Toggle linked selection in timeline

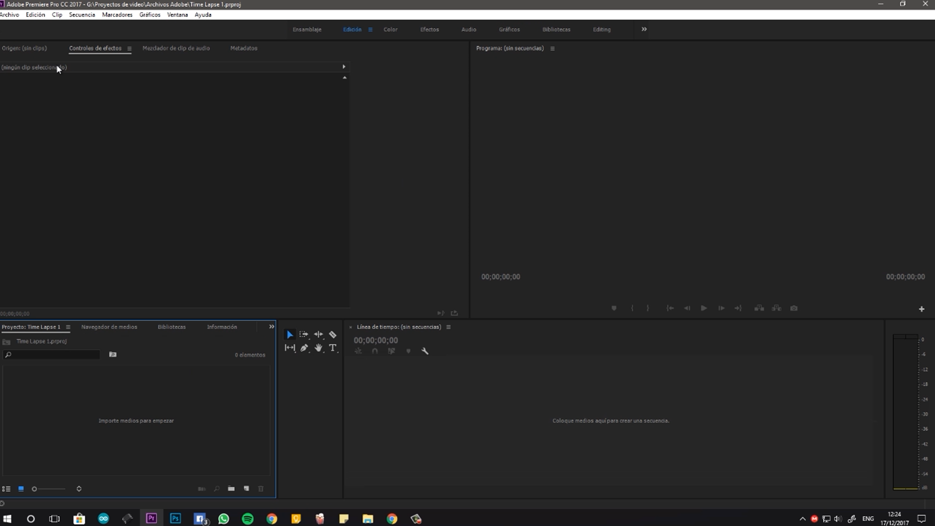tap(391, 351)
